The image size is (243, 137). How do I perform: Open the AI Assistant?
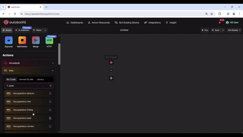click(22, 30)
